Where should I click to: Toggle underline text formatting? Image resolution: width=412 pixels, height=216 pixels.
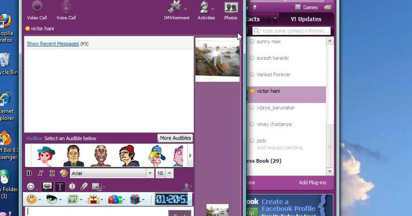tap(52, 173)
